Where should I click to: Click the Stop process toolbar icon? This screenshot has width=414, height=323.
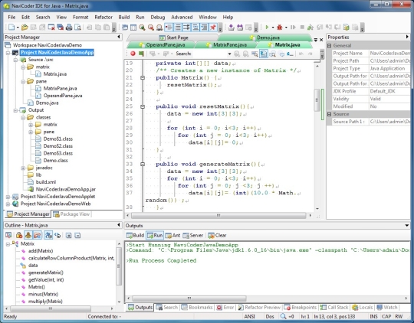pos(302,27)
